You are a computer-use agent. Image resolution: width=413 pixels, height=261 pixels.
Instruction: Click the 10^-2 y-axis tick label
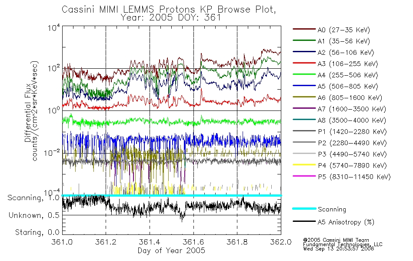point(52,153)
